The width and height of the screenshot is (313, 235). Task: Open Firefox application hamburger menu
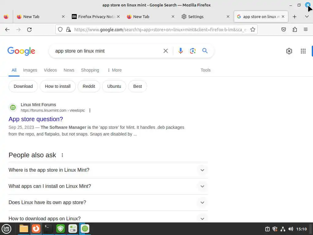[x=305, y=30]
